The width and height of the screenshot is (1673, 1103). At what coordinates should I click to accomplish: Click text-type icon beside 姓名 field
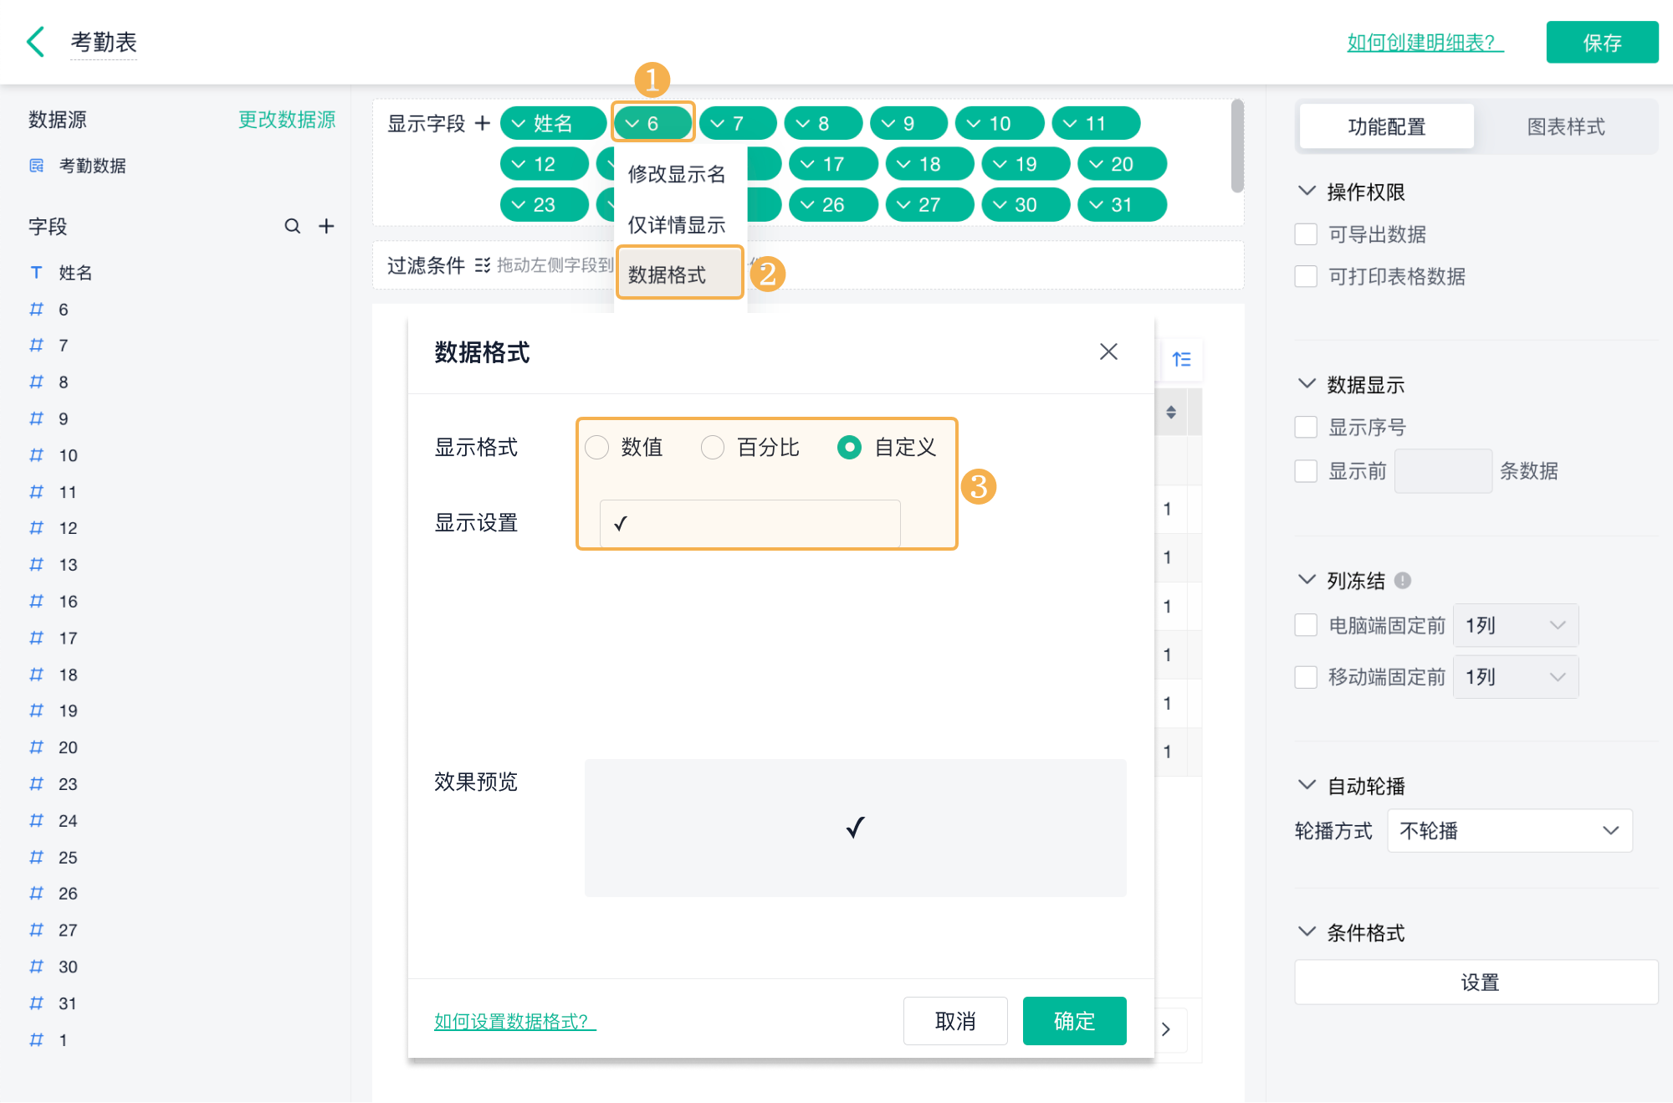tap(37, 272)
